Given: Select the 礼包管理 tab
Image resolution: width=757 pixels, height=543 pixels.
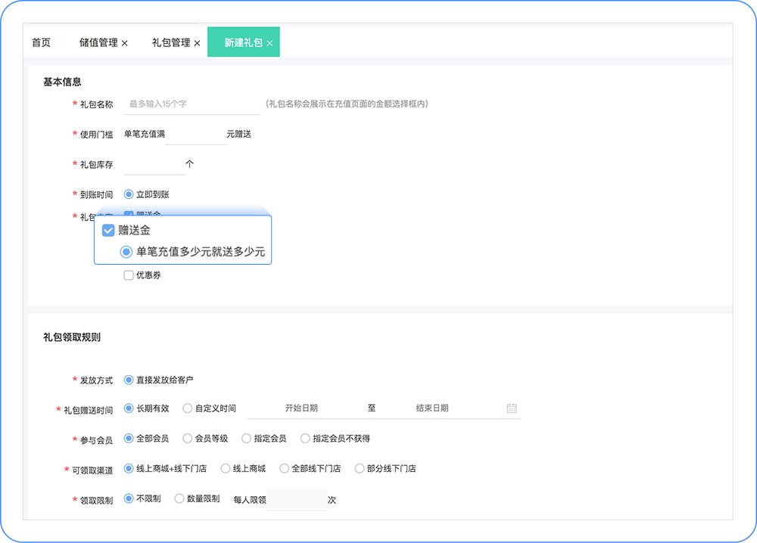Looking at the screenshot, I should coord(170,42).
